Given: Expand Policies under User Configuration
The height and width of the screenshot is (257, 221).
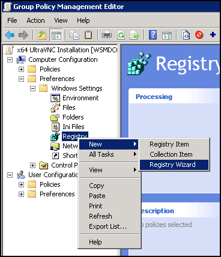Looking at the screenshot, I should pyautogui.click(x=21, y=184).
